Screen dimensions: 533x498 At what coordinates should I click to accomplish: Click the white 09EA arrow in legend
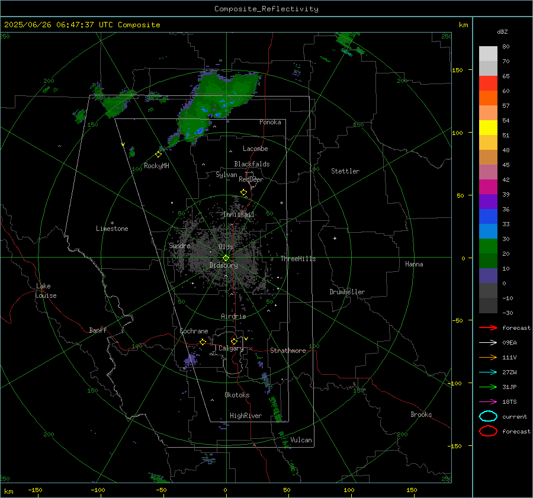click(488, 343)
